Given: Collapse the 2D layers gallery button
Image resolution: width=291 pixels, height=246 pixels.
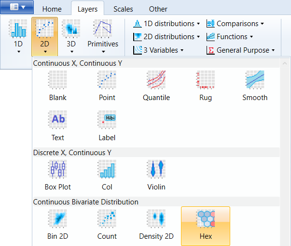Looking at the screenshot, I should click(x=45, y=36).
